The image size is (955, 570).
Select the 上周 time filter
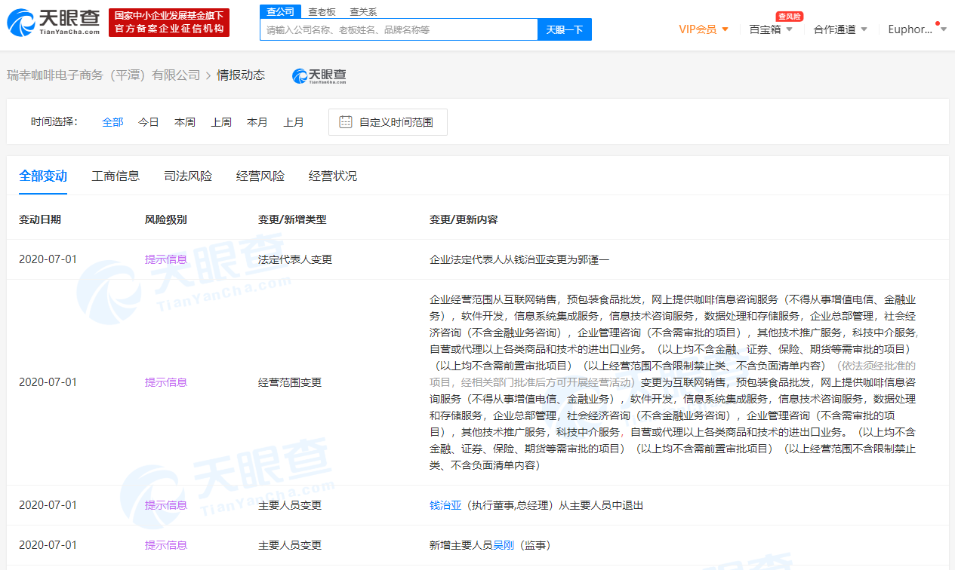pyautogui.click(x=221, y=122)
